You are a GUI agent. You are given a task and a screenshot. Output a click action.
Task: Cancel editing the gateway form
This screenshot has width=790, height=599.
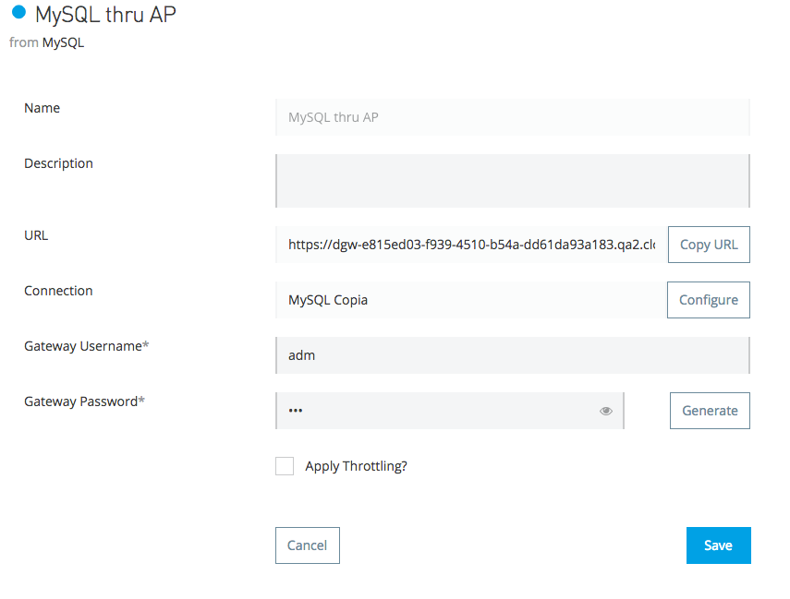point(308,545)
